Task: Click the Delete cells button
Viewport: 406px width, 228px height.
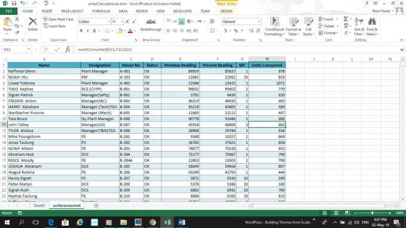Action: click(x=328, y=26)
